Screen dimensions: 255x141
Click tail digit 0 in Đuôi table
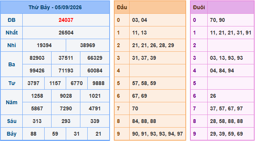click(195, 20)
